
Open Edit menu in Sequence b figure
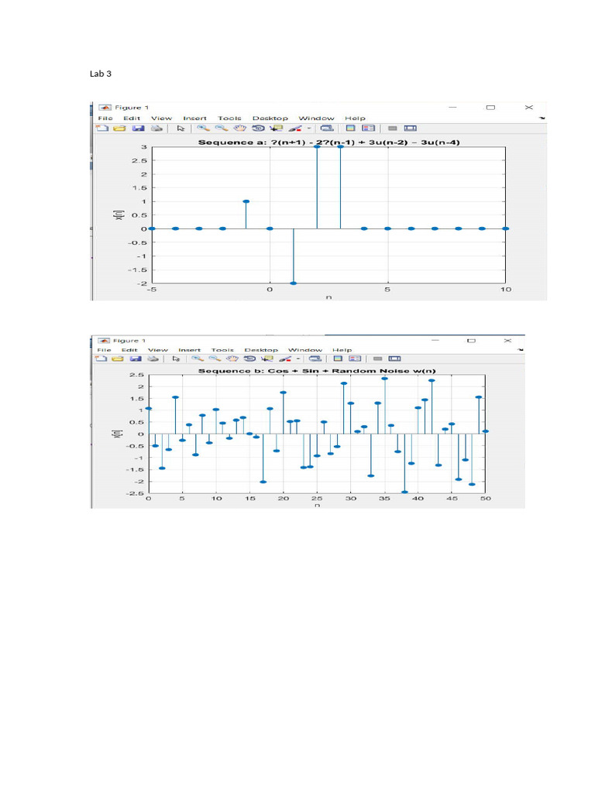(x=129, y=350)
